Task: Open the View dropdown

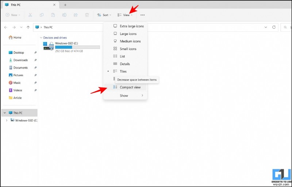Action: [x=125, y=15]
